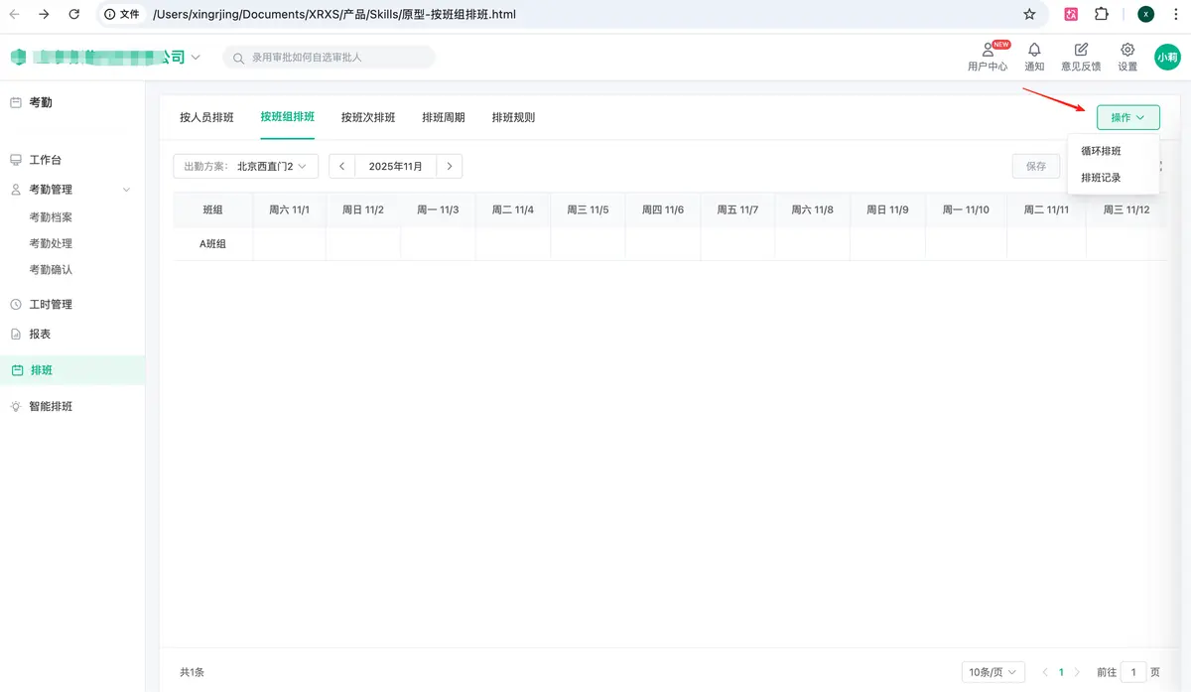Open the company switcher dropdown arrow

click(x=196, y=58)
